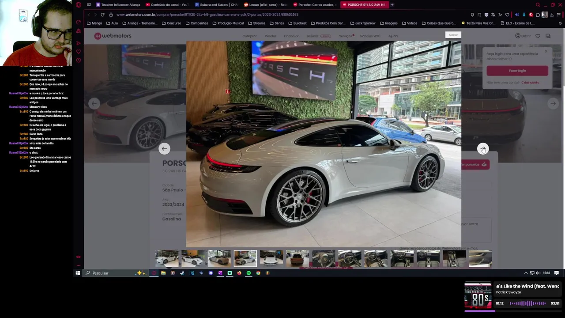The width and height of the screenshot is (565, 318).
Task: Open the Eurobeat bookmarks folder
Action: (x=297, y=23)
